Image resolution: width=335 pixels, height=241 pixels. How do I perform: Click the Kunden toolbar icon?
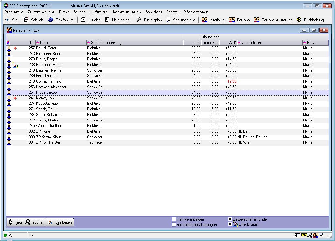click(83, 20)
